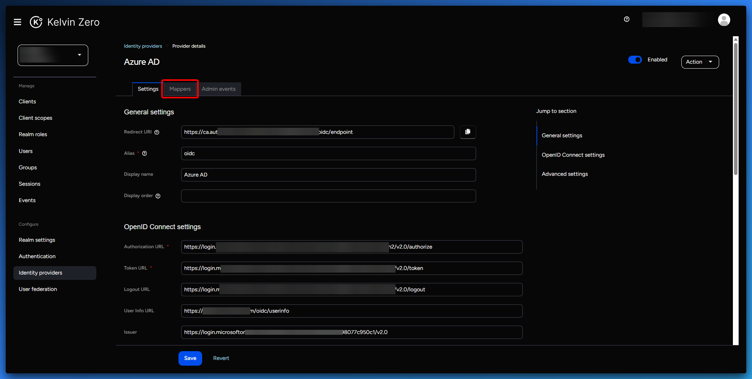This screenshot has height=379, width=752.
Task: Click the Redirect URI field
Action: pyautogui.click(x=318, y=132)
